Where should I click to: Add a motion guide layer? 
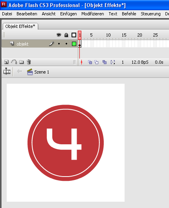point(14,62)
